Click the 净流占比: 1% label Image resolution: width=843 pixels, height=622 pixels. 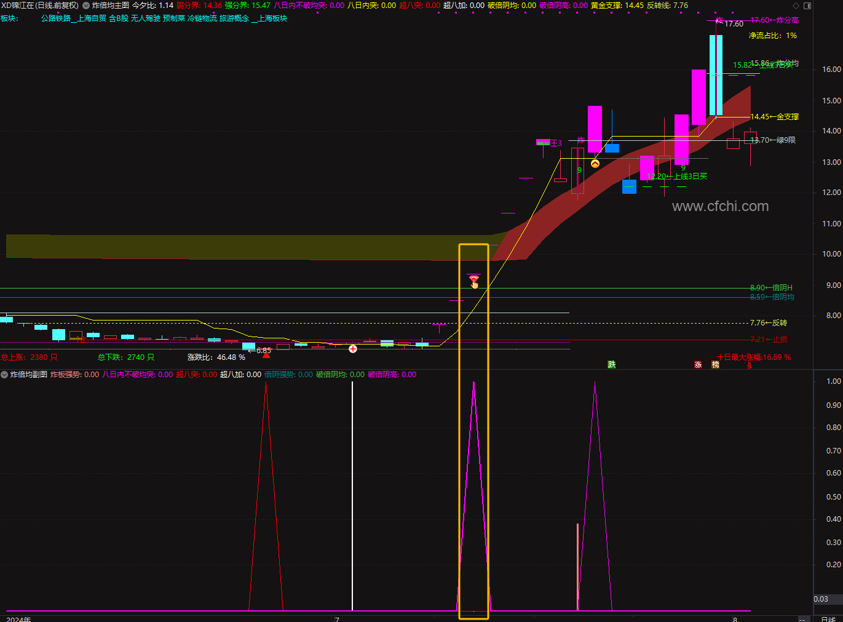[x=773, y=36]
